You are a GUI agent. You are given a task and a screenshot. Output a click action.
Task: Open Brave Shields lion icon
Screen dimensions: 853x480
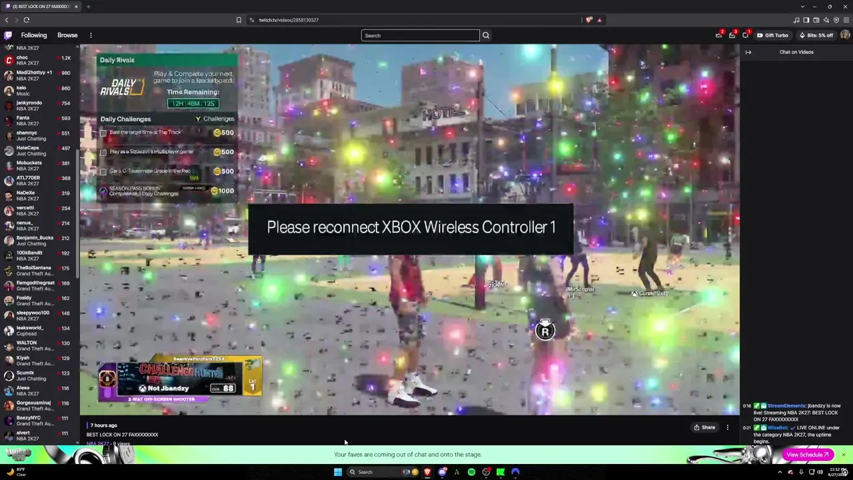[588, 20]
